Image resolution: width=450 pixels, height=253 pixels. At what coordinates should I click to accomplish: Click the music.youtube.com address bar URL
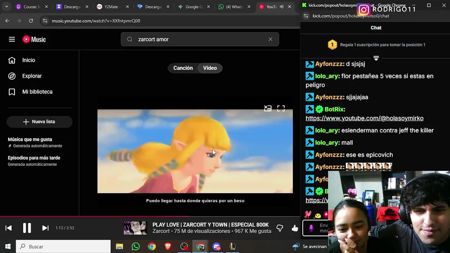(96, 21)
